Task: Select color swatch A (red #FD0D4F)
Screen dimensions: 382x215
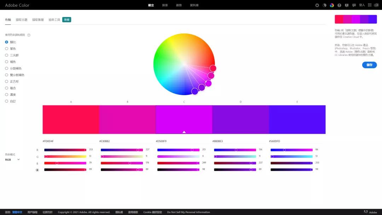Action: [x=71, y=120]
